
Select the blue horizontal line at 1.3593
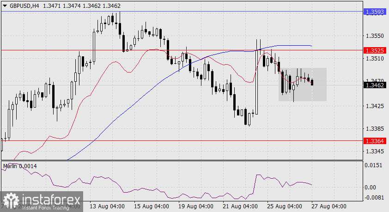click(x=182, y=12)
